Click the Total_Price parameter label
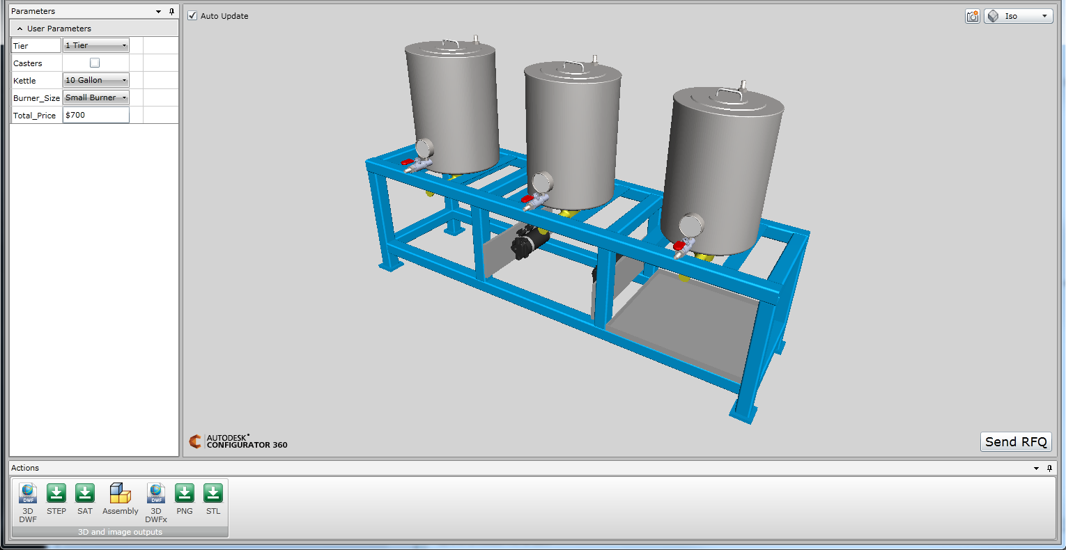The width and height of the screenshot is (1066, 550). click(34, 116)
